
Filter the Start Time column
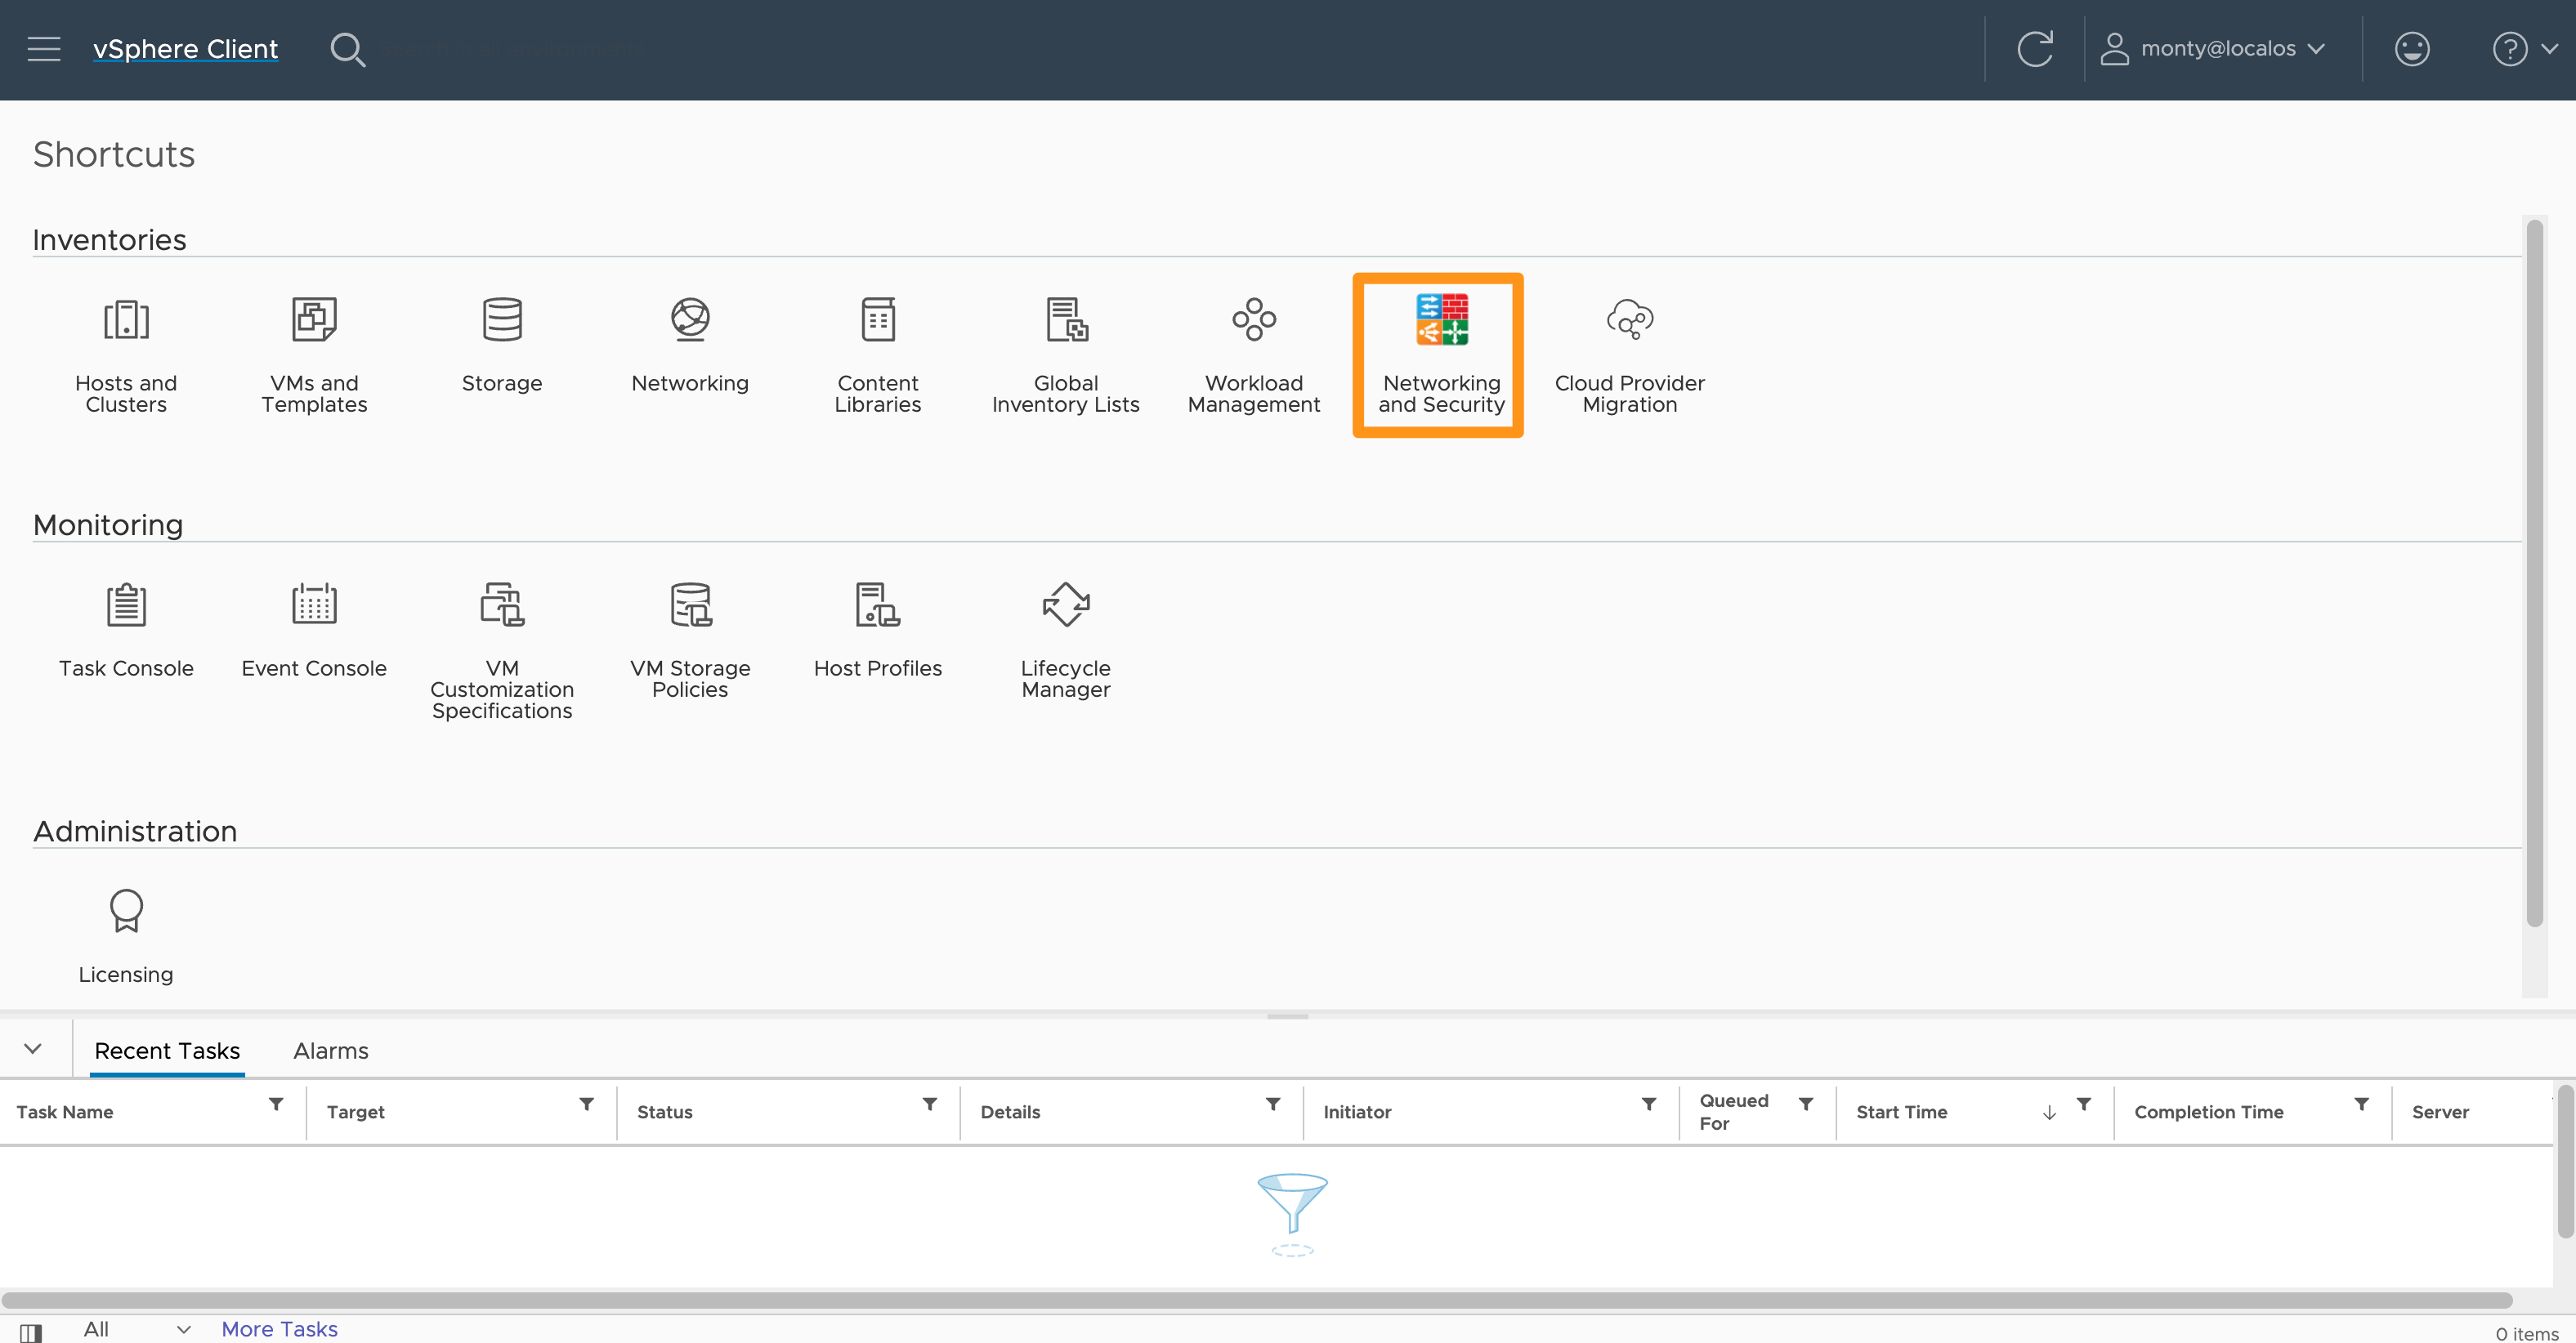click(x=2084, y=1104)
